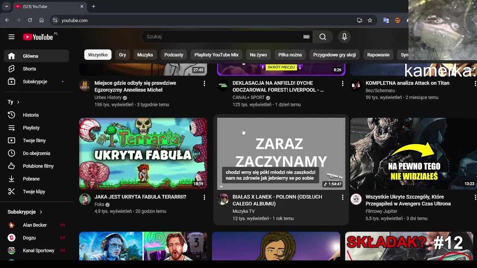The image size is (477, 268).
Task: Open the hamburger guide menu
Action: (12, 37)
